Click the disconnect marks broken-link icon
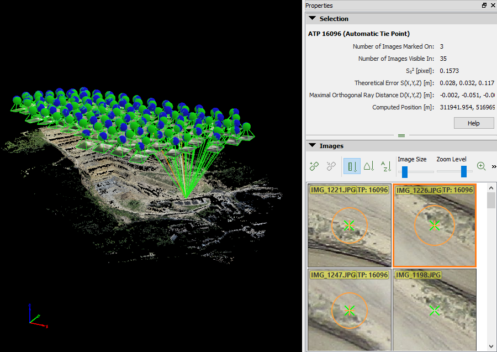Screen dimensions: 497x352 331,166
